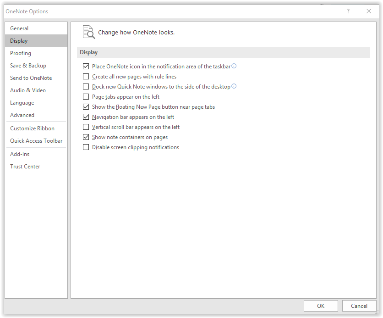Click the page magnifier icon beside heading
383x318 pixels.
(x=89, y=32)
